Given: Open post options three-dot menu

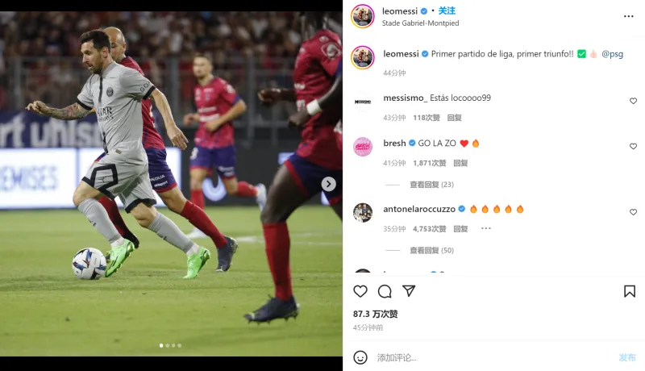Looking at the screenshot, I should pos(629,16).
